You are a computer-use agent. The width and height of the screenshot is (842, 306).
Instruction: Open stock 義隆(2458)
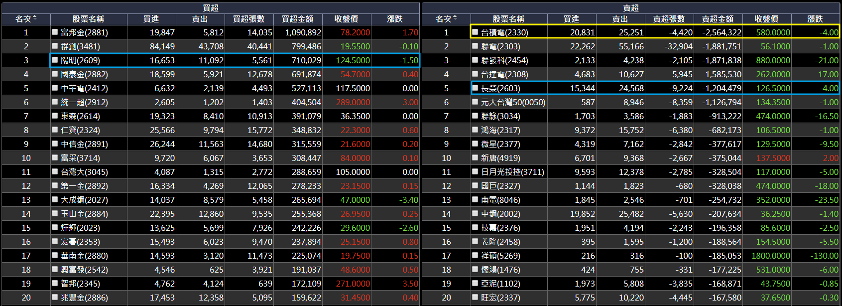point(500,242)
